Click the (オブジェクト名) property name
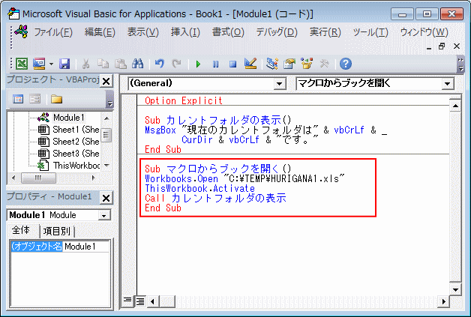 click(36, 247)
